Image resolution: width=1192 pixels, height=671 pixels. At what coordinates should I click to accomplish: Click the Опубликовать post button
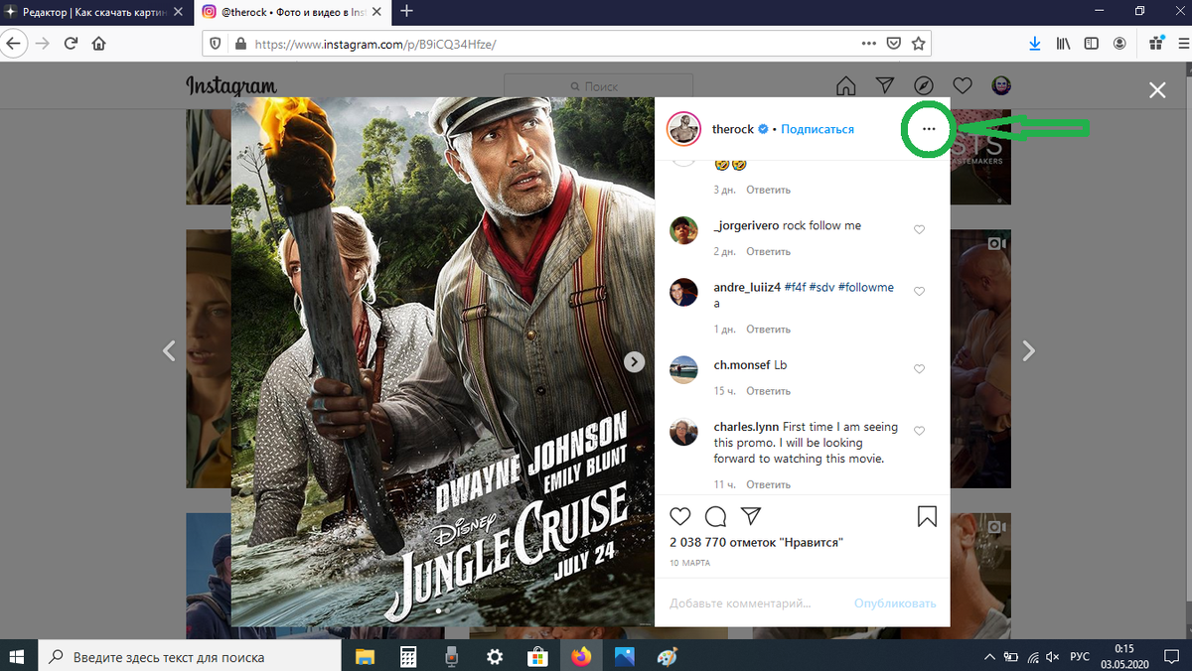[895, 603]
